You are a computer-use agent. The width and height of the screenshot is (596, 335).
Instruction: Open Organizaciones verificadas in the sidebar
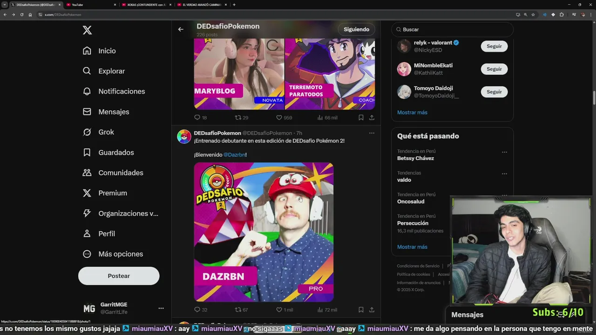120,213
